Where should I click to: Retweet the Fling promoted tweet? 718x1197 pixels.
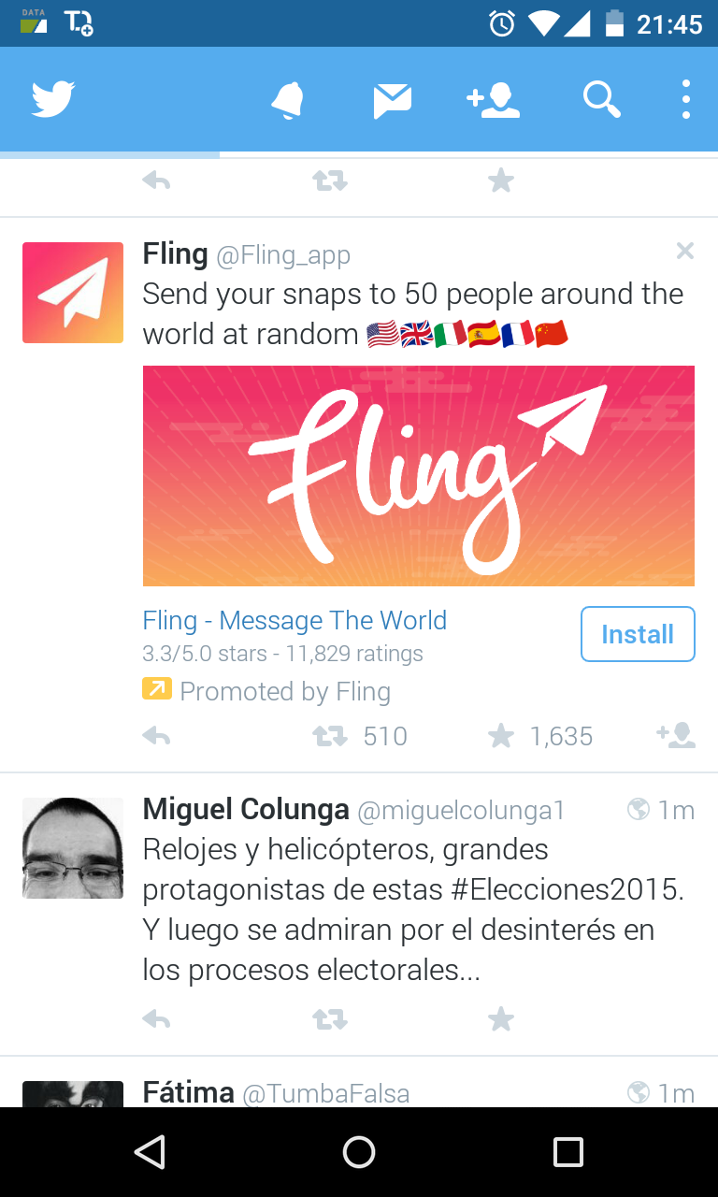[330, 736]
